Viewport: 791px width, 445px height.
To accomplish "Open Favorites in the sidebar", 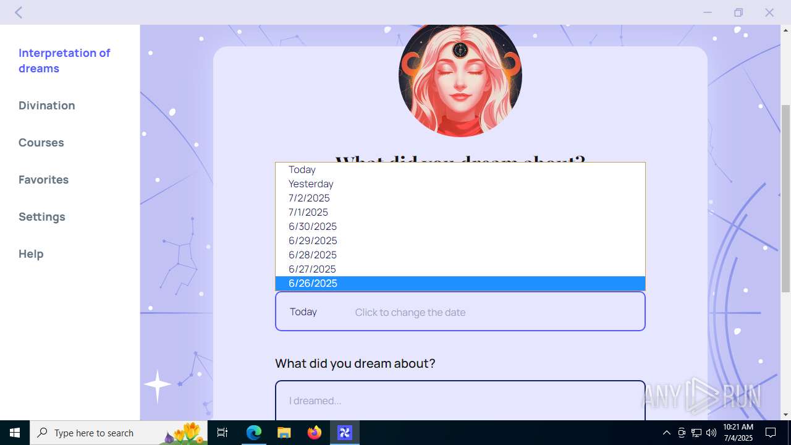I will (x=43, y=179).
